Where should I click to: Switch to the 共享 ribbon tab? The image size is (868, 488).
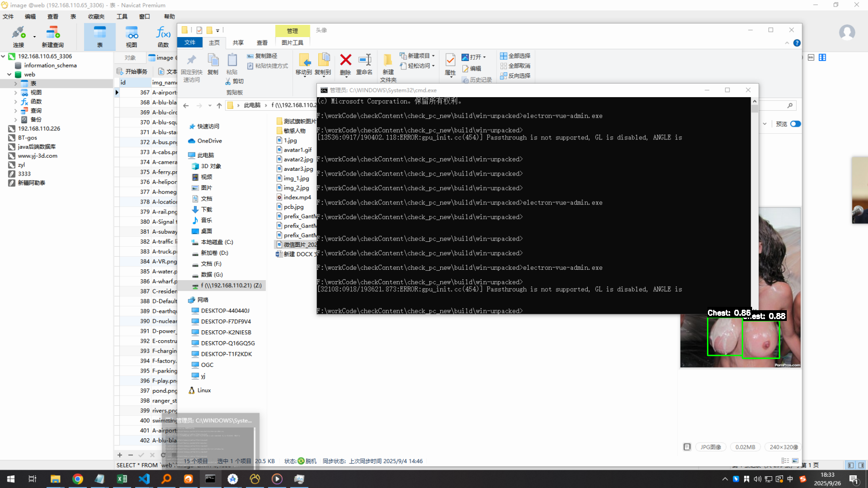point(238,43)
